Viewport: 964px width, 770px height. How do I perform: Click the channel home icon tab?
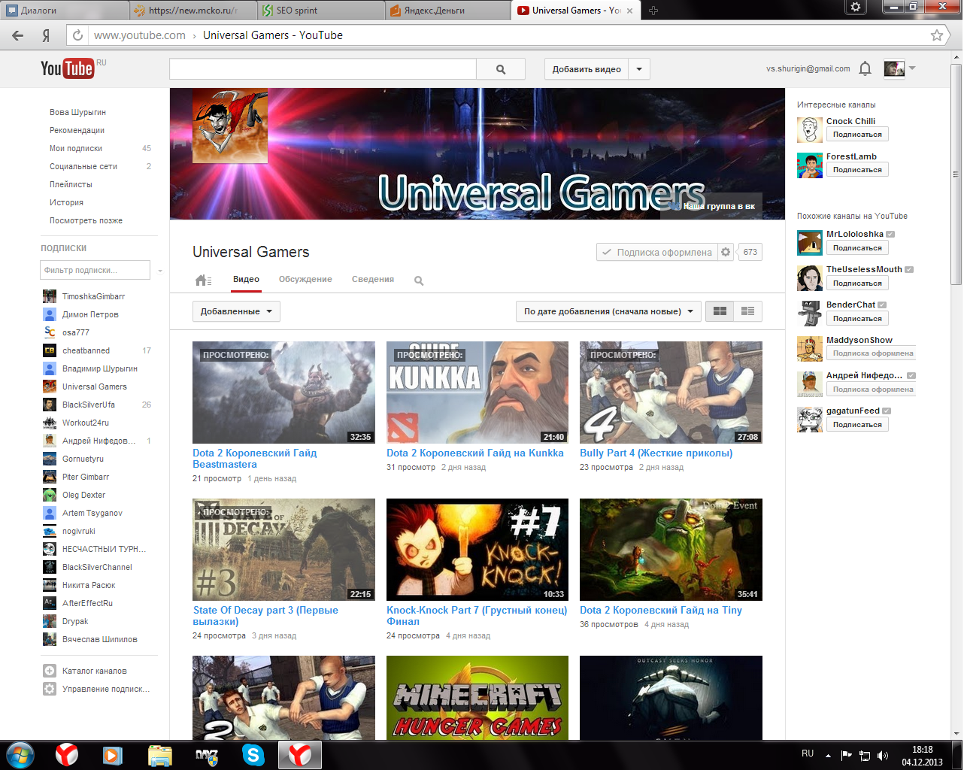click(203, 280)
